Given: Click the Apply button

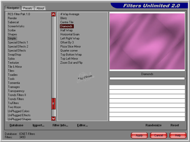Looking at the screenshot, I should [x=139, y=135].
